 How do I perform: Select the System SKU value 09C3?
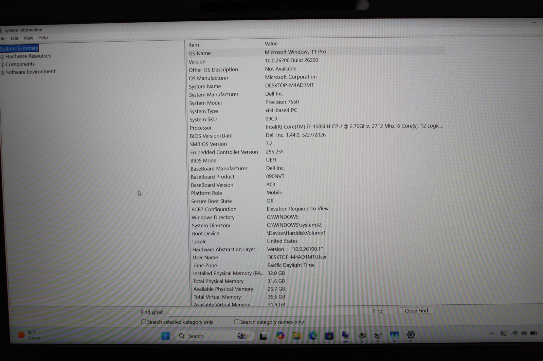coord(271,118)
